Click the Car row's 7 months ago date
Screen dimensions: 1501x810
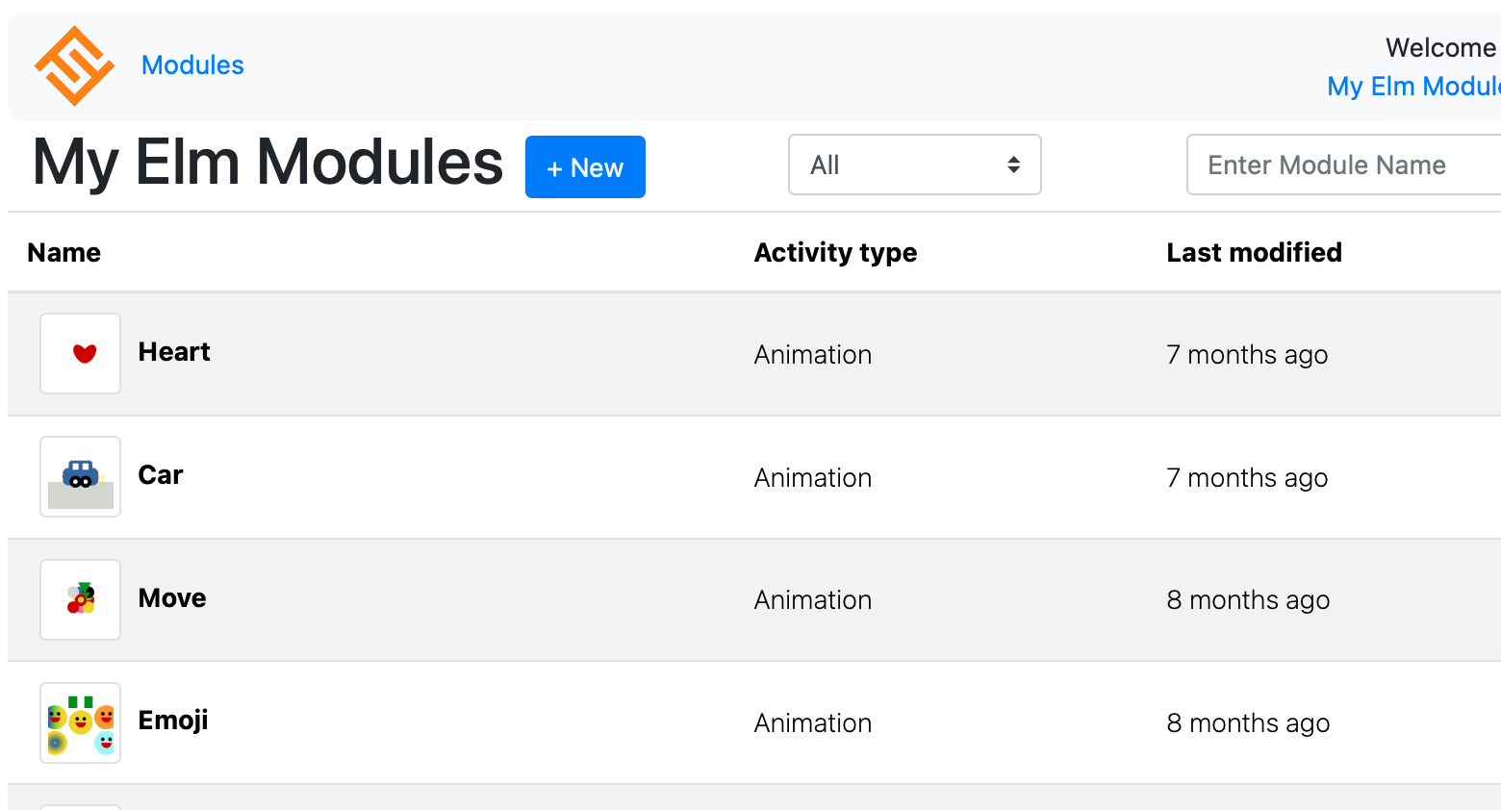tap(1247, 478)
